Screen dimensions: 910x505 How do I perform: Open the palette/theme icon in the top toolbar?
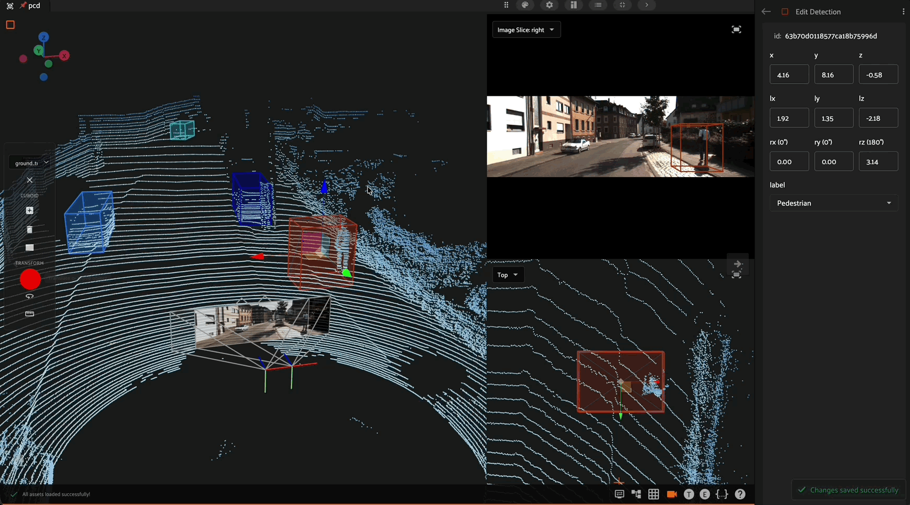point(525,5)
